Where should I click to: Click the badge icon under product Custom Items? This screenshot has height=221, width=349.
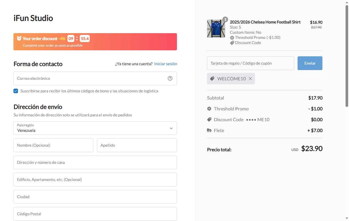pyautogui.click(x=232, y=38)
